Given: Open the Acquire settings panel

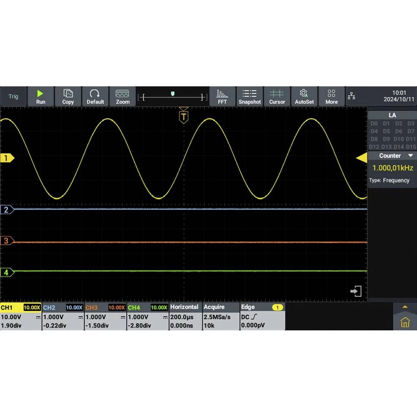Looking at the screenshot, I should 221,317.
